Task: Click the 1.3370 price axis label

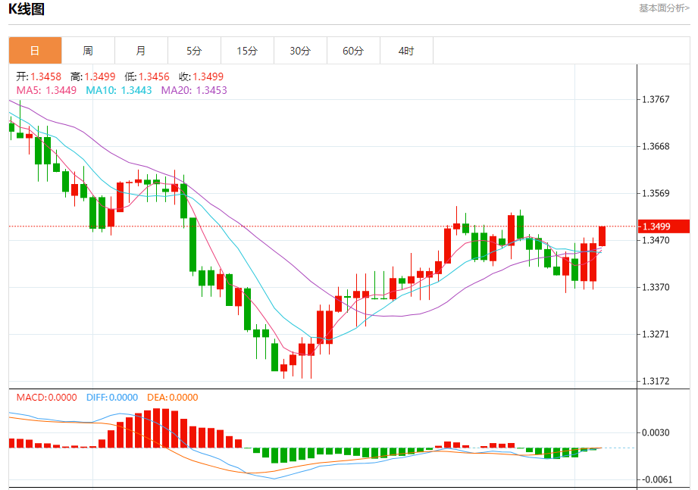Action: point(656,287)
